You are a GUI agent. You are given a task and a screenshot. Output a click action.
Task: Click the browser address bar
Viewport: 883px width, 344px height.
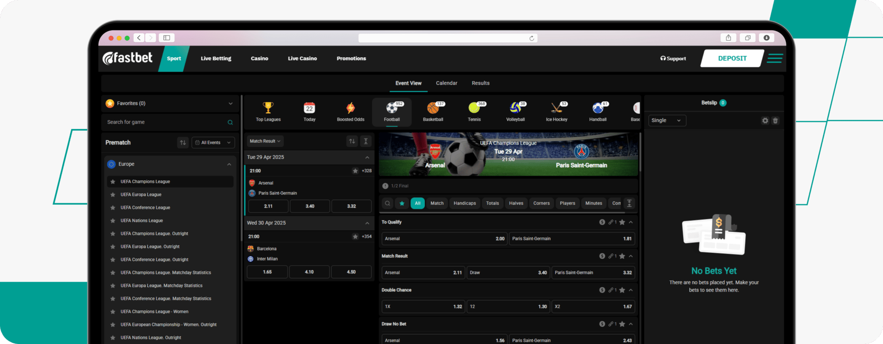tap(448, 38)
